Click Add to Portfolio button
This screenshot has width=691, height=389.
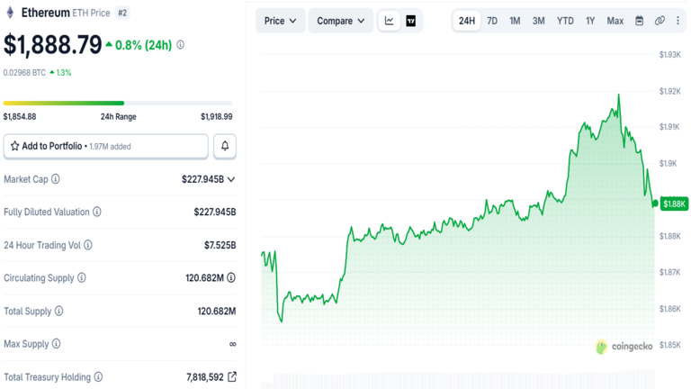tap(106, 146)
